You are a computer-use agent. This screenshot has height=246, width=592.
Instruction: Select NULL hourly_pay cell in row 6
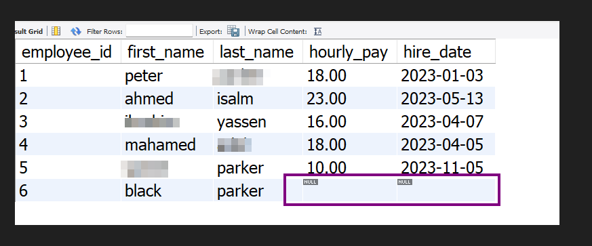pyautogui.click(x=350, y=190)
